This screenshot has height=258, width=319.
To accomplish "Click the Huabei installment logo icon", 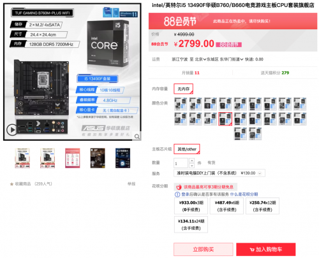I will click(x=179, y=187).
